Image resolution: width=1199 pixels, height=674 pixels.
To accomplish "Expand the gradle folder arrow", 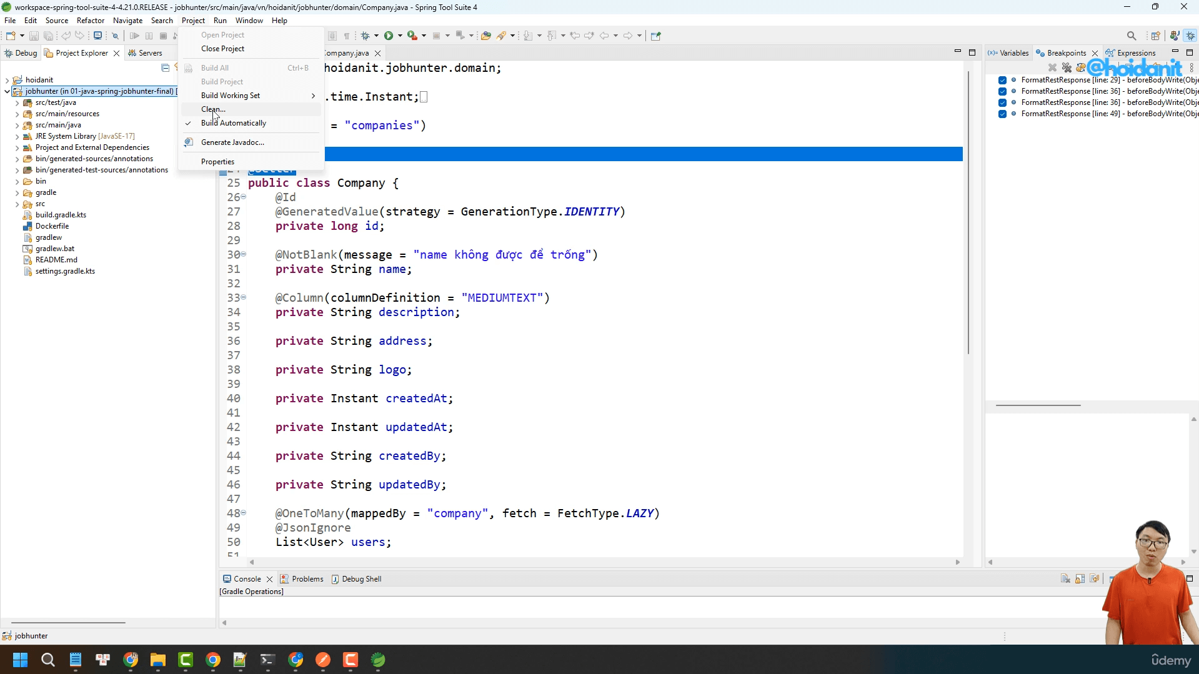I will [17, 192].
